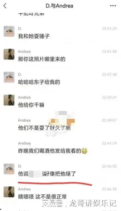Screen dimensions: 121x211
Task: Tap the grinning emoji in Andrea's message
Action: 84,151
